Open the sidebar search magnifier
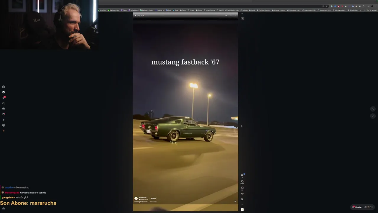378x213 pixels. [4, 103]
